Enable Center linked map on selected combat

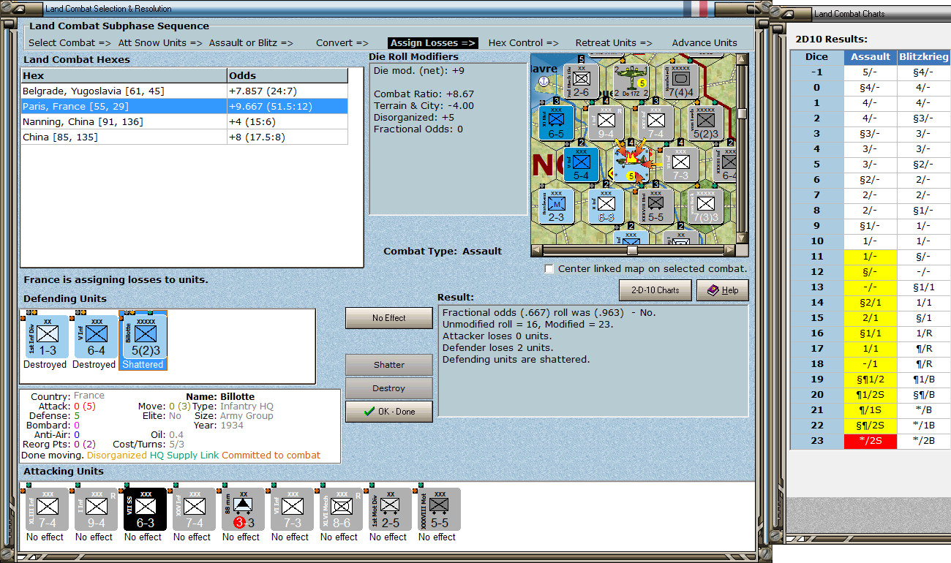[549, 269]
